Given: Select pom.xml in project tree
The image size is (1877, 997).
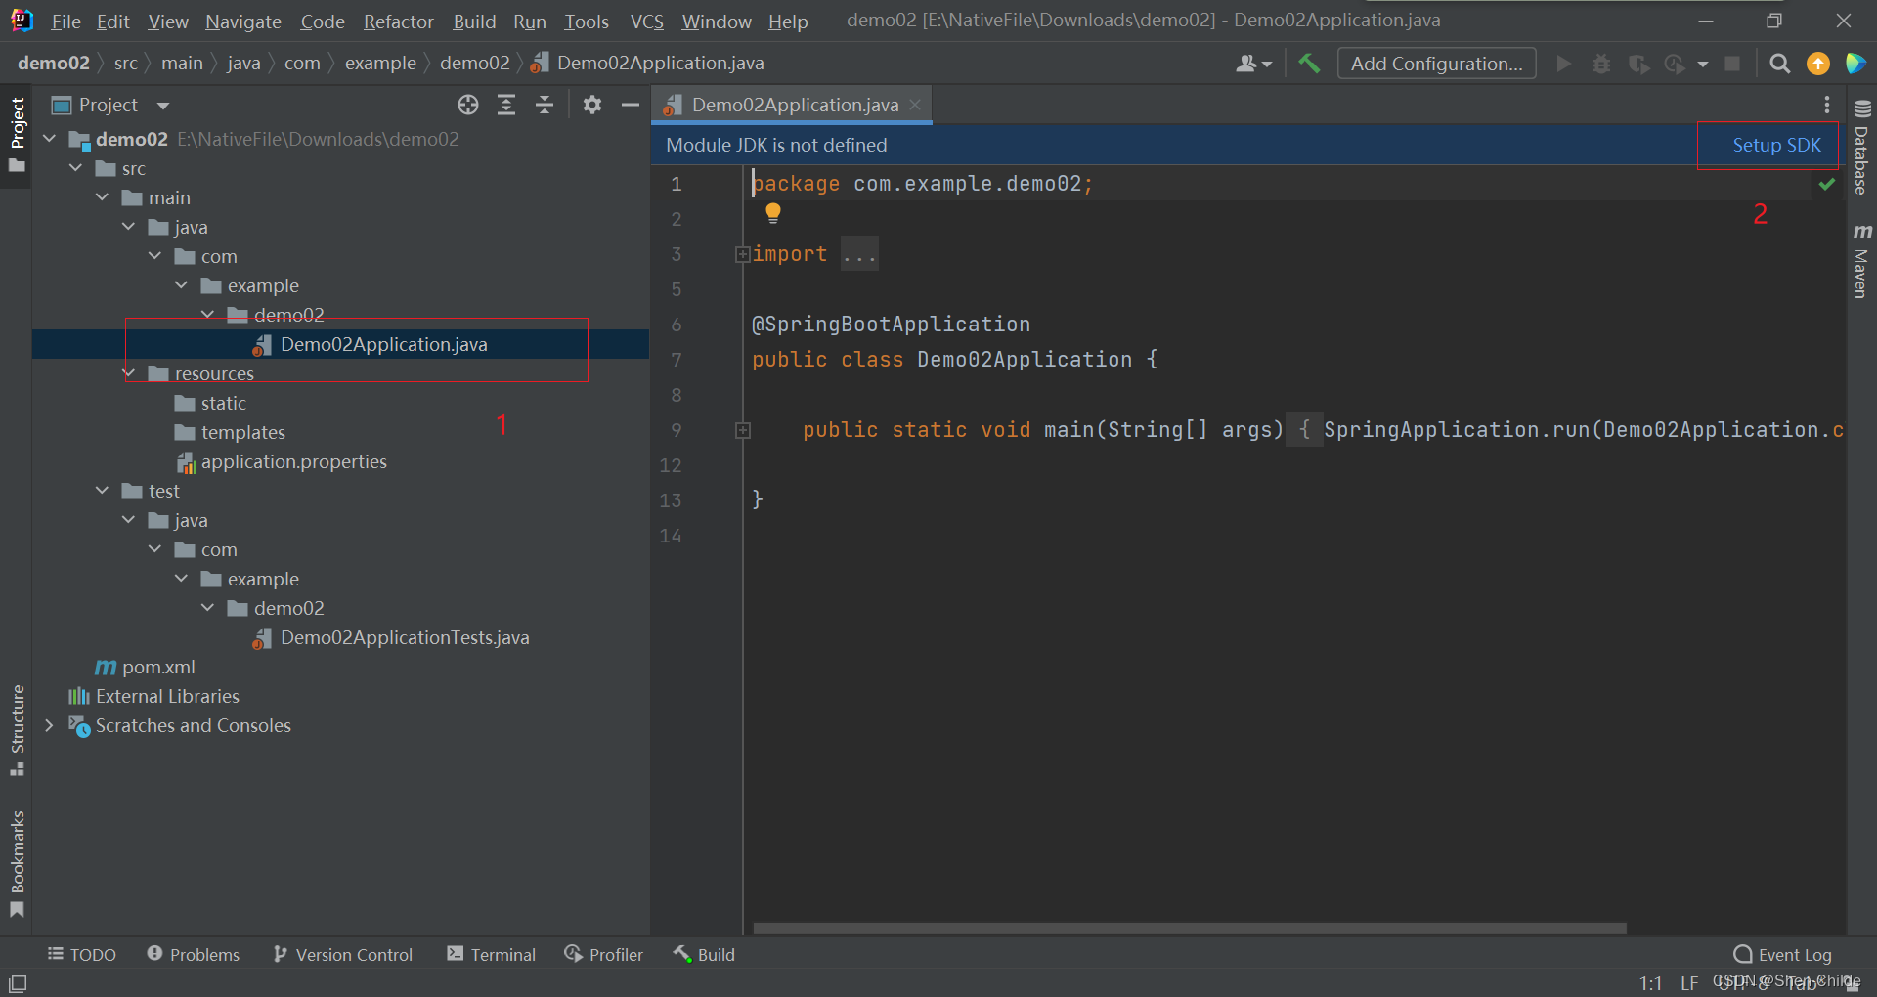Looking at the screenshot, I should pyautogui.click(x=158, y=667).
